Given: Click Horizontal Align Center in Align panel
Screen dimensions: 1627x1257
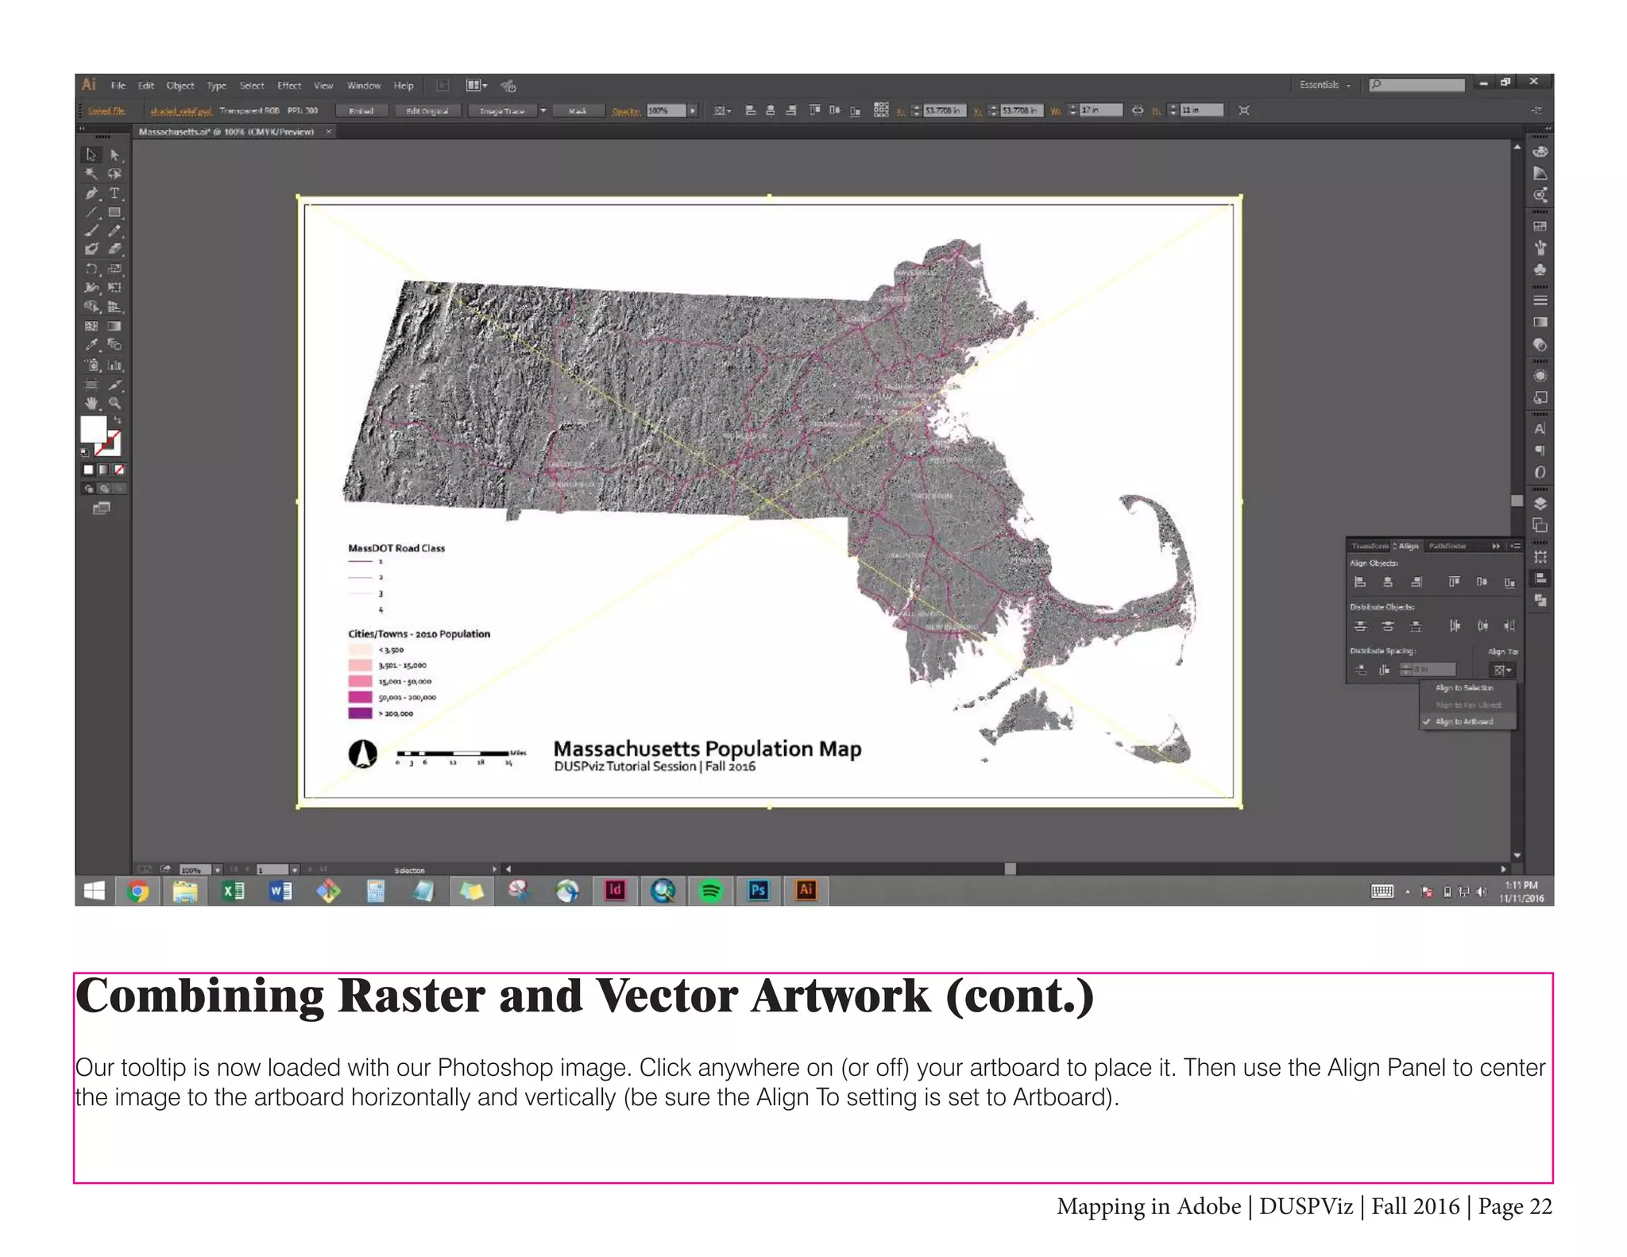Looking at the screenshot, I should 1388,582.
